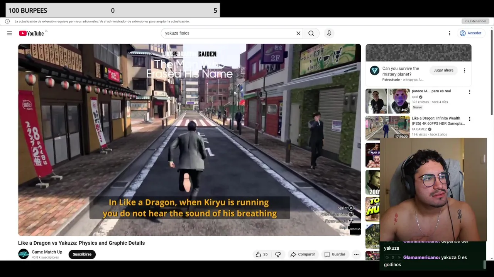Open 'parece IA... pero es real' thumbnail
Screen dimensions: 494x277
coord(387,101)
